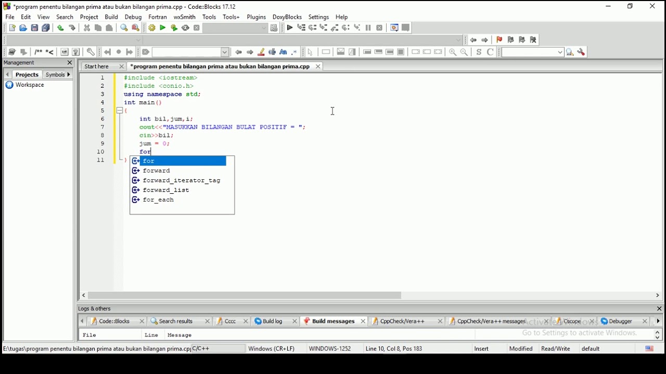Zoom out editor using minus magnifier icon
The image size is (666, 374).
[465, 52]
